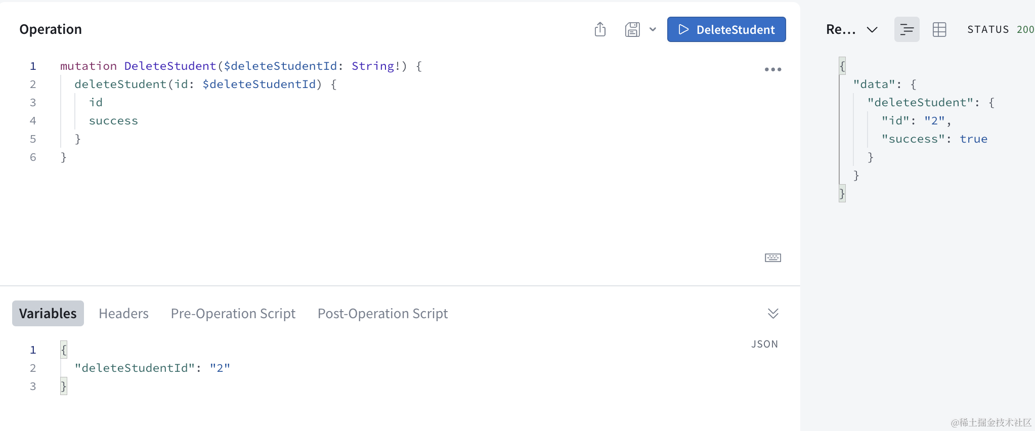Click line 1 of the mutation editor

241,66
